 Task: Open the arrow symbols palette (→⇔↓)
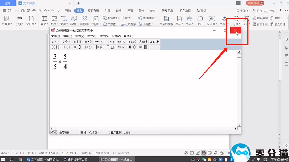99,42
